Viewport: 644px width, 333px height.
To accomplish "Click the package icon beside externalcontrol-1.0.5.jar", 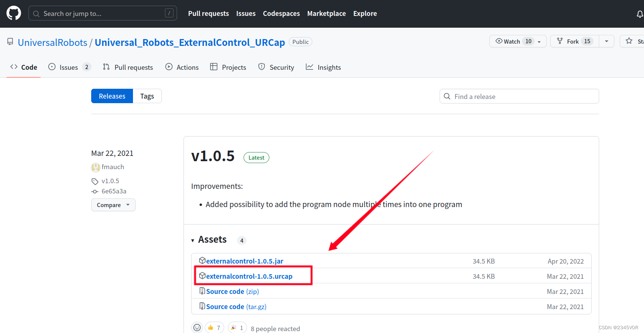I will click(202, 261).
